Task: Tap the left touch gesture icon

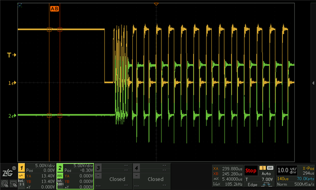Action: tap(4, 184)
